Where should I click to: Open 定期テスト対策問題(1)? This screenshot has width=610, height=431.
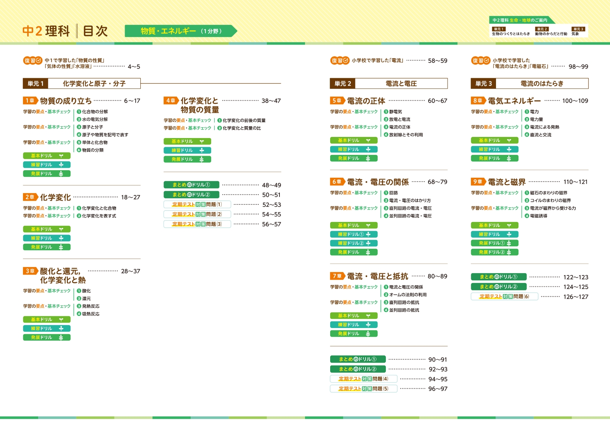click(x=197, y=204)
